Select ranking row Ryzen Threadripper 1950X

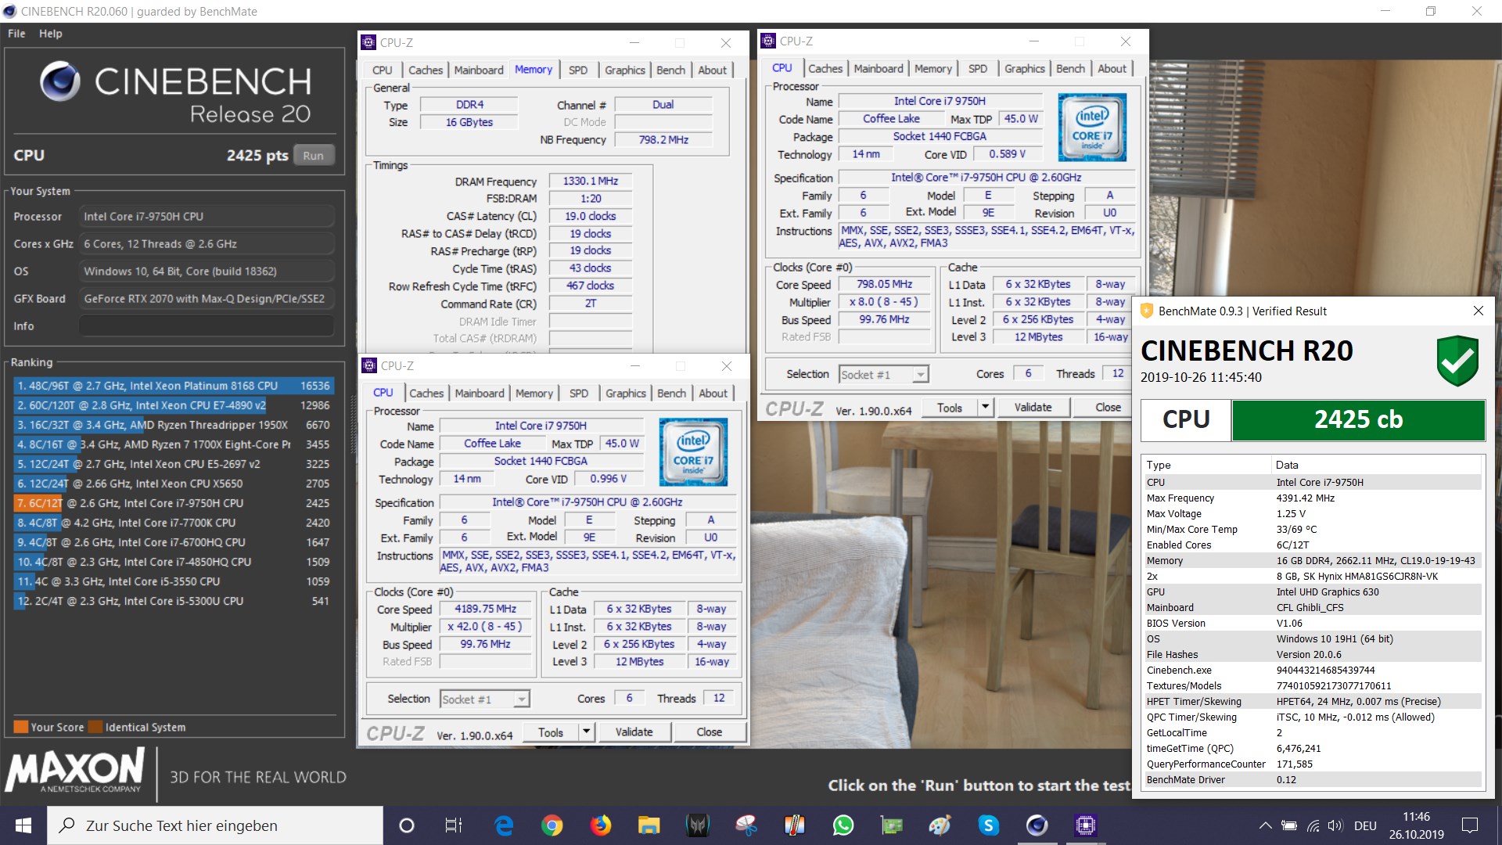coord(174,425)
